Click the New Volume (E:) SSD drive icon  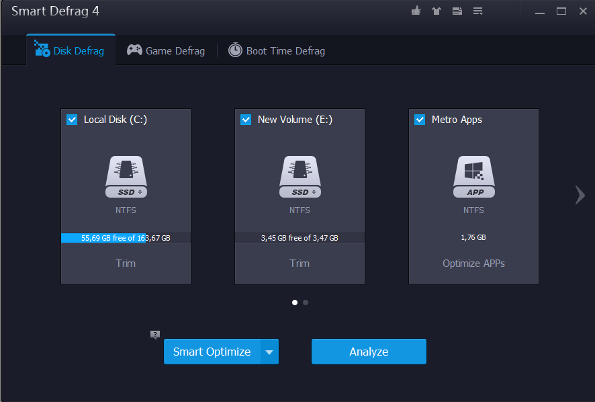(x=300, y=177)
